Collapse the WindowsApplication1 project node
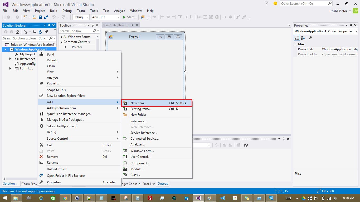The image size is (360, 202). click(6, 49)
